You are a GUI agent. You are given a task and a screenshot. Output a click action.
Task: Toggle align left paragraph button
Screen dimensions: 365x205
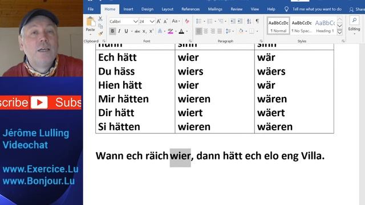(199, 31)
